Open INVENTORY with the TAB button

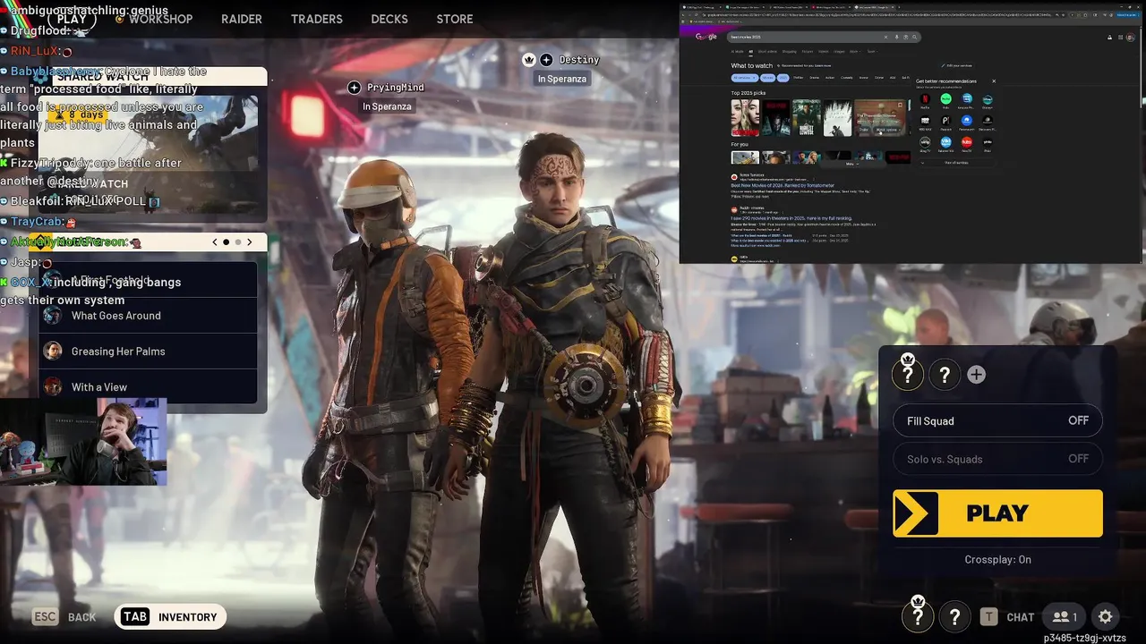170,617
